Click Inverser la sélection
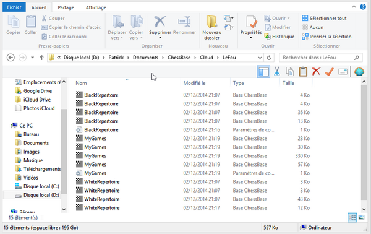This screenshot has height=234, width=371. pos(326,37)
